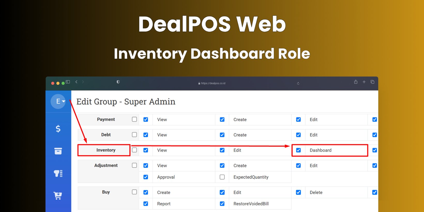Toggle the Debt checkbox right of Edit
Image resolution: width=424 pixels, height=212 pixels.
point(375,135)
